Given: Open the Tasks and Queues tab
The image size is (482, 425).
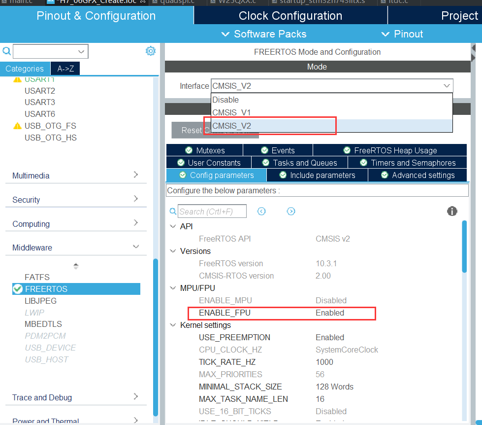Looking at the screenshot, I should click(299, 163).
